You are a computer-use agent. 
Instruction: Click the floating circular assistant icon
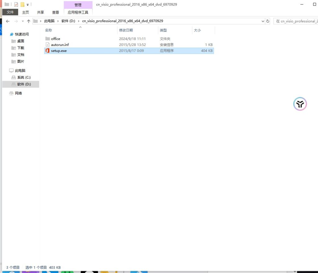point(300,104)
